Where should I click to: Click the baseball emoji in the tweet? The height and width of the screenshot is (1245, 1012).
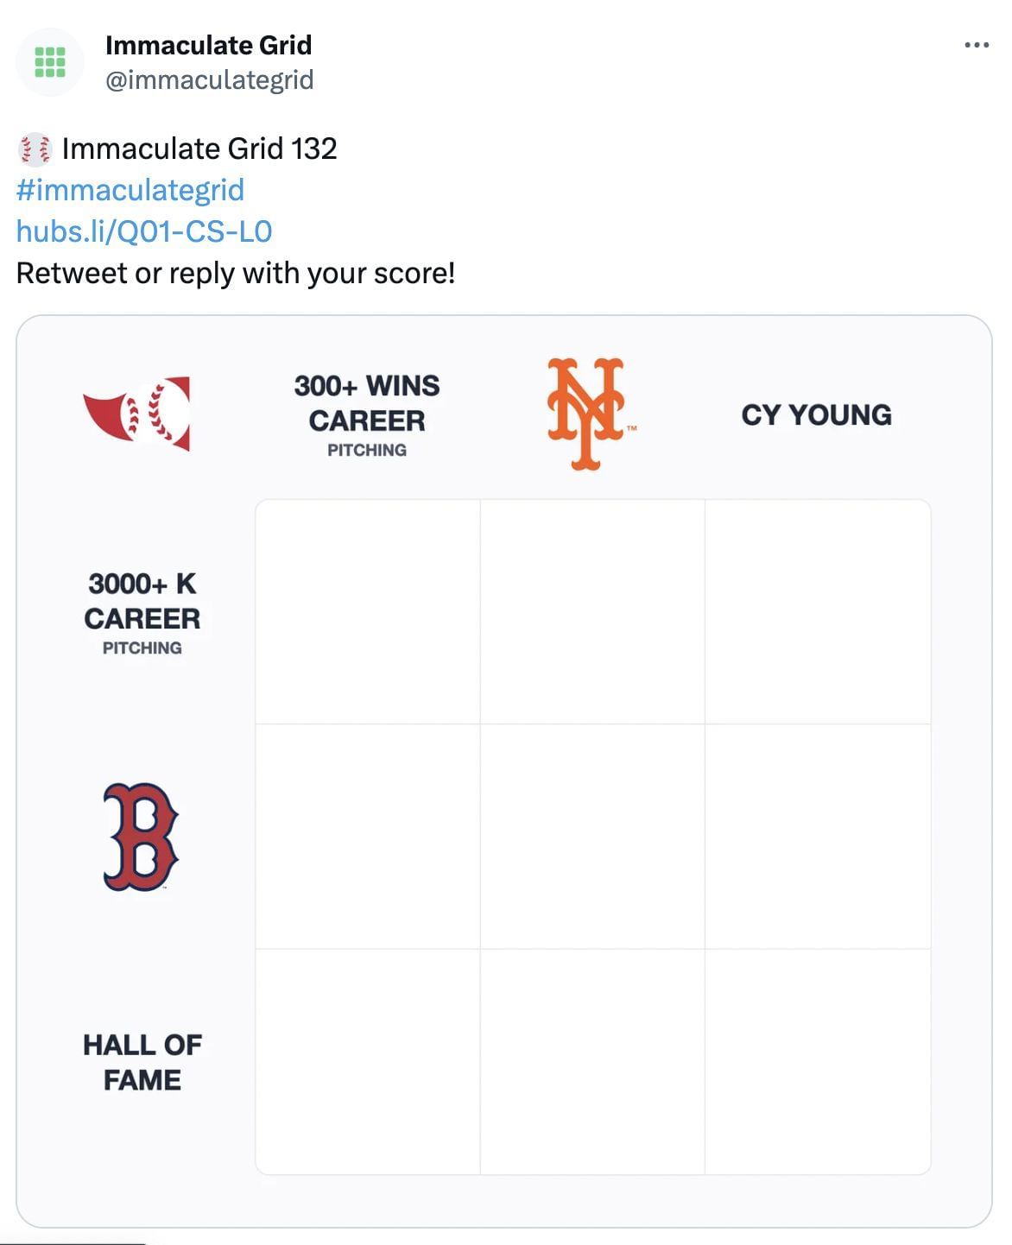35,149
